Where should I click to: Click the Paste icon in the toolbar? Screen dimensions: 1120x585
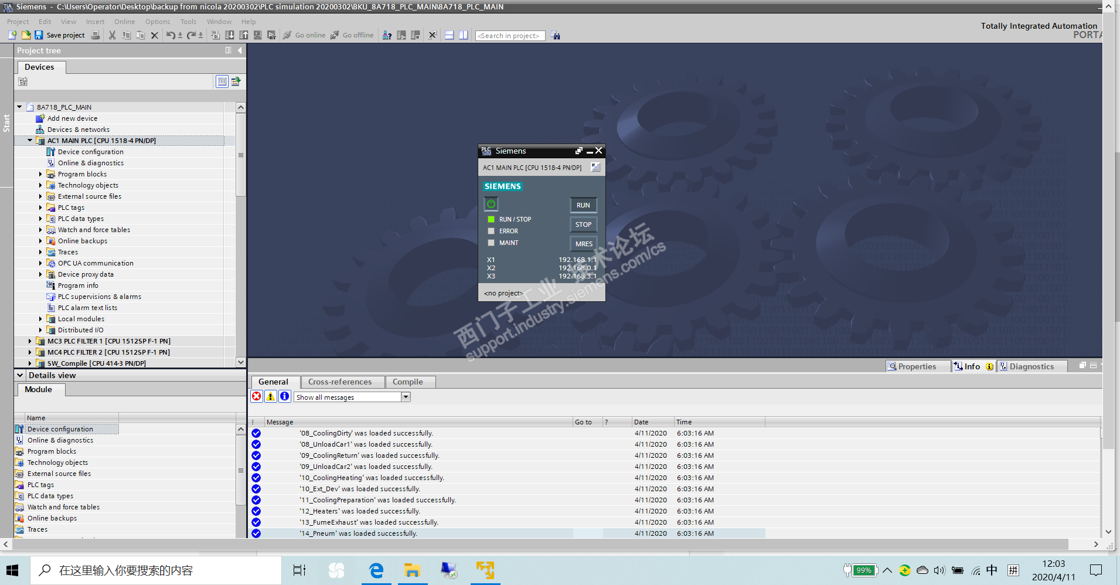tap(140, 35)
